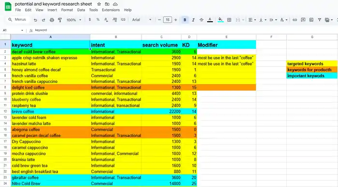This screenshot has width=338, height=187.
Task: Move document using folder icon
Action: (x=107, y=4)
